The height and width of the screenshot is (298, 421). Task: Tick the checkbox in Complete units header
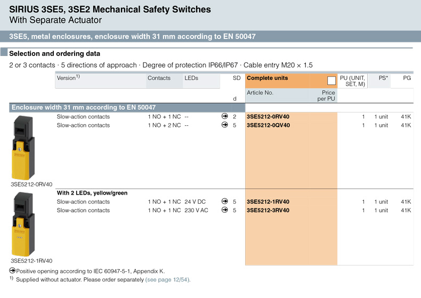tap(331, 80)
